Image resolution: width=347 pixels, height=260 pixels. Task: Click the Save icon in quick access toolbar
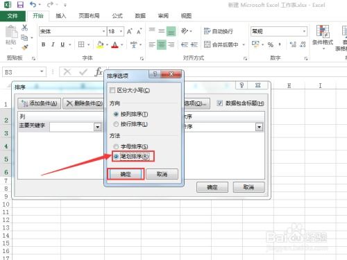(x=20, y=5)
